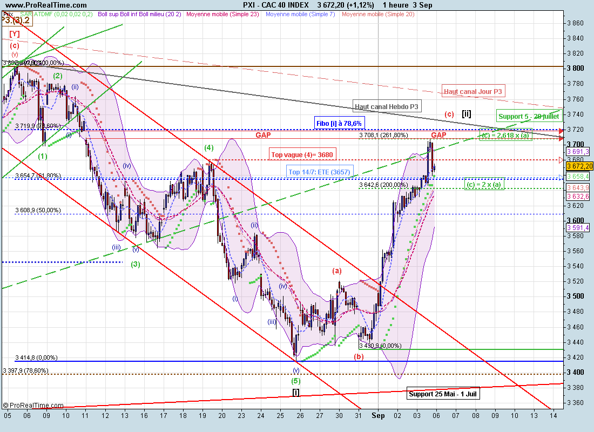This screenshot has width=594, height=432.
Task: Click the orange current price tag 3 672,20
Action: pos(578,166)
